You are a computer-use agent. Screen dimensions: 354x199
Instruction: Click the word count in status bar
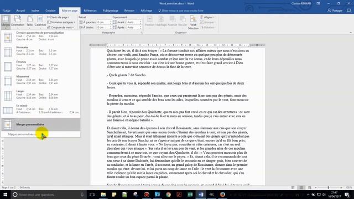pyautogui.click(x=25, y=187)
